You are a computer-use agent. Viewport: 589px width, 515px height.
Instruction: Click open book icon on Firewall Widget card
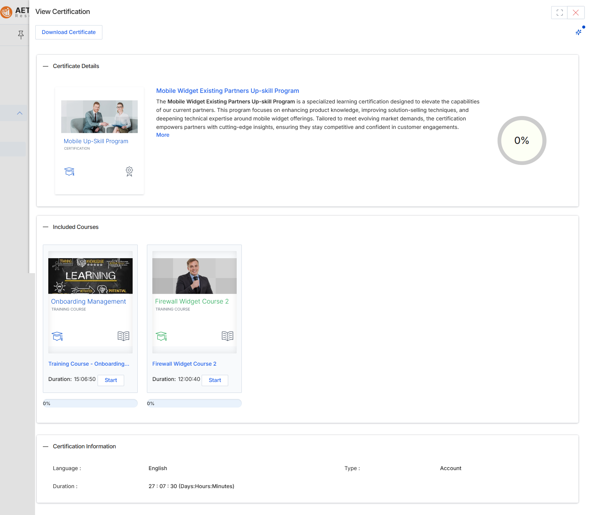(x=228, y=336)
